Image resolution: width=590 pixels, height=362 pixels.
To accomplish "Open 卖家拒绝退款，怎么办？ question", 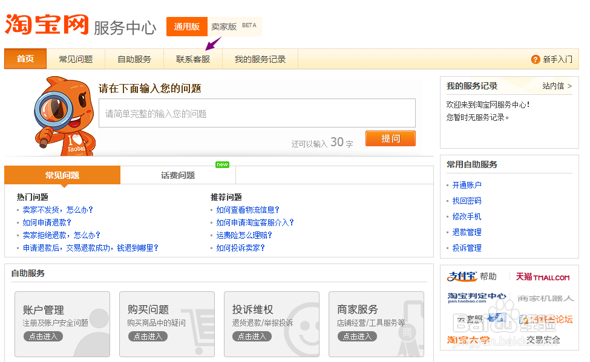I will [61, 235].
